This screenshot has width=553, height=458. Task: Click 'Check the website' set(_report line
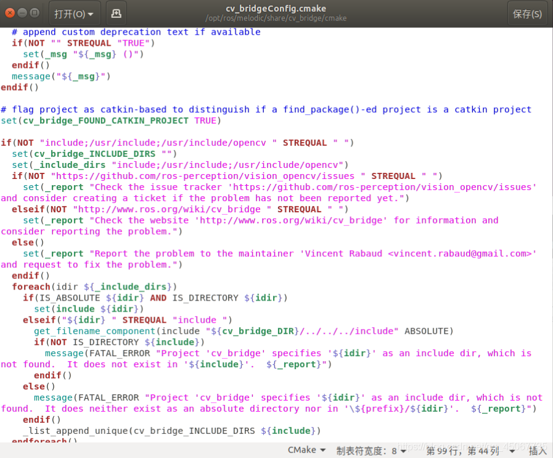click(x=261, y=220)
